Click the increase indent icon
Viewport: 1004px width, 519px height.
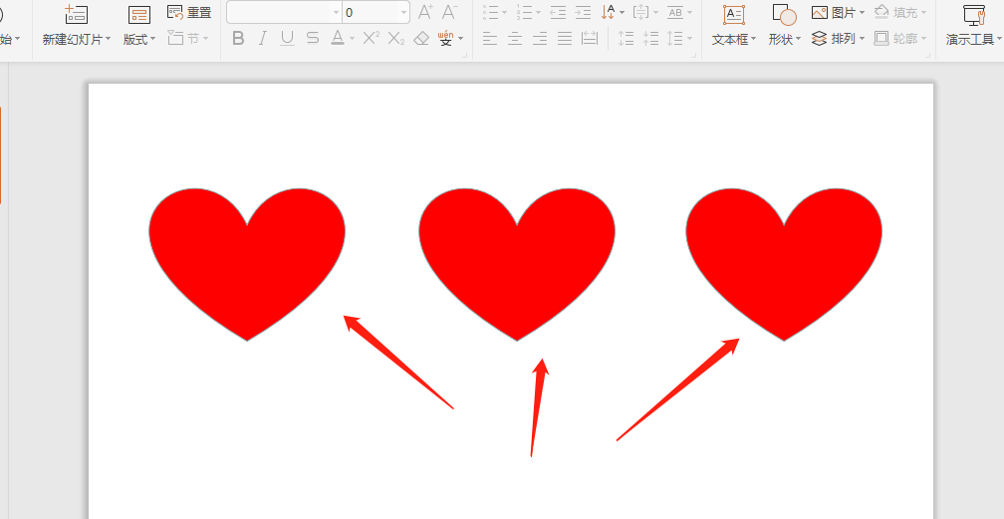[x=583, y=12]
